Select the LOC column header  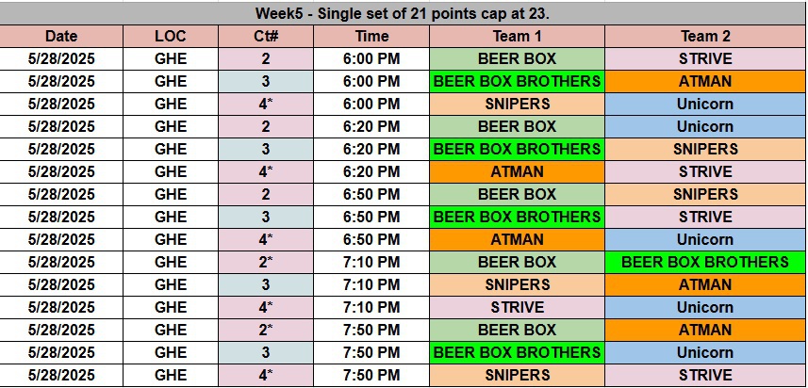[x=171, y=36]
